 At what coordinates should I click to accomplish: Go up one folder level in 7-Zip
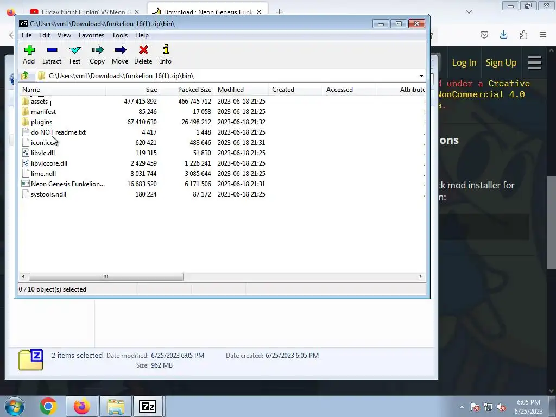pyautogui.click(x=25, y=75)
